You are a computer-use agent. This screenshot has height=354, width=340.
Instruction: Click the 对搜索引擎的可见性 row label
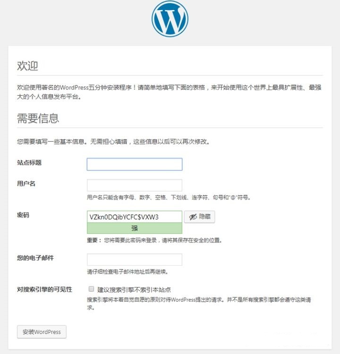[44, 289]
